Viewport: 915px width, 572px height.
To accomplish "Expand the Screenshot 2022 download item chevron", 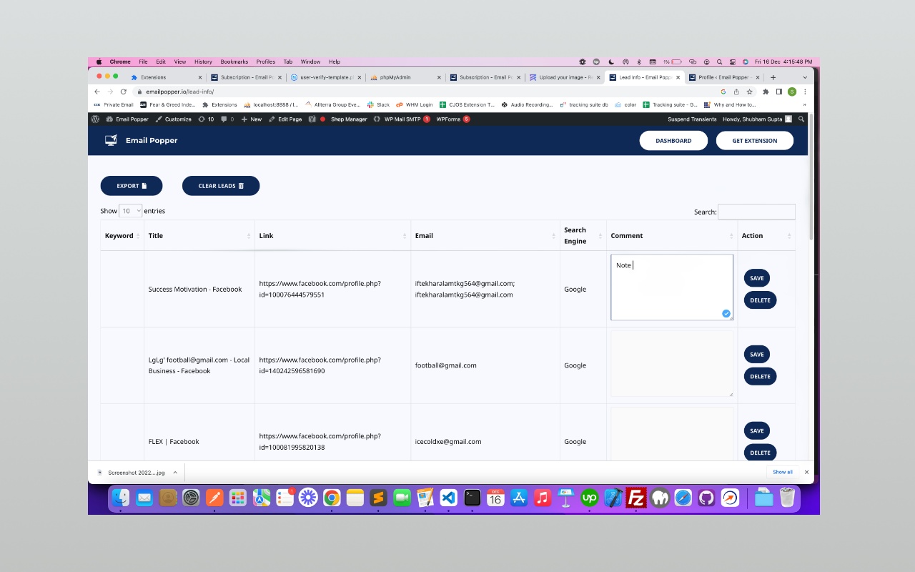I will 175,473.
